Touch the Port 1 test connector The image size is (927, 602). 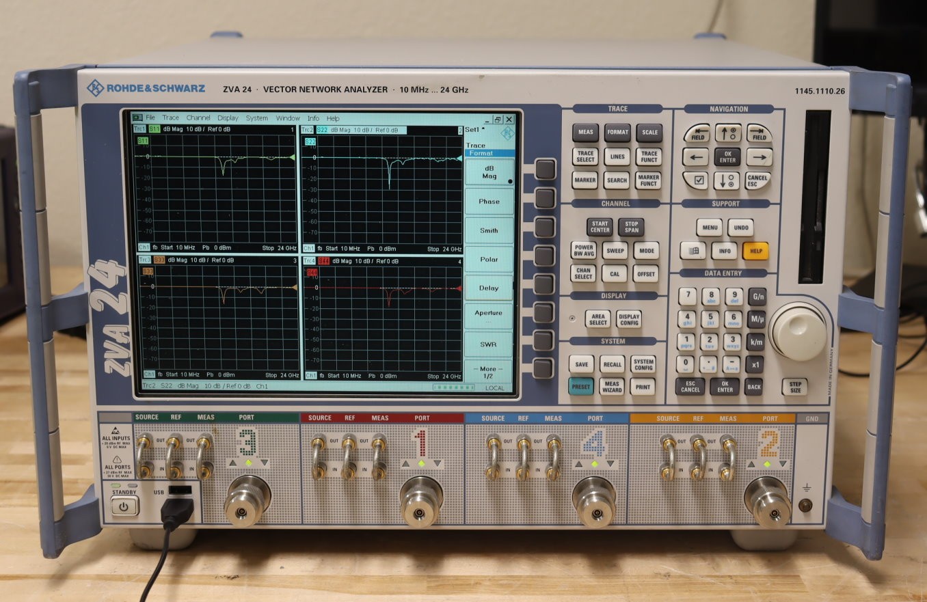[x=421, y=502]
